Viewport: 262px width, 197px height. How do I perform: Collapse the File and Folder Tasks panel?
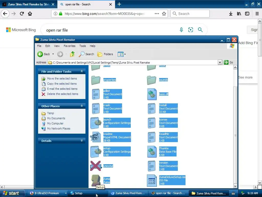[x=82, y=71]
